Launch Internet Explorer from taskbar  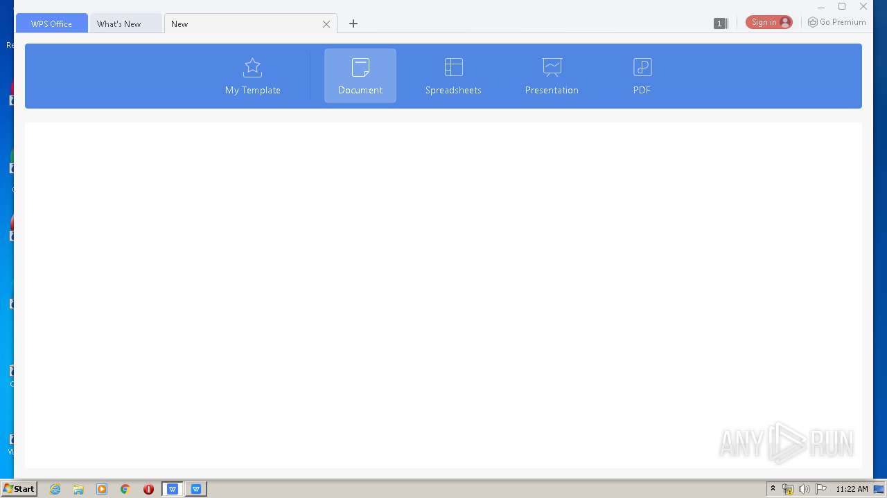[x=55, y=489]
